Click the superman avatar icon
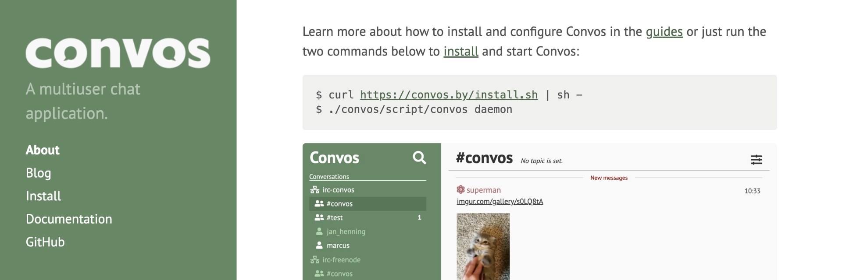The height and width of the screenshot is (280, 842). (460, 189)
